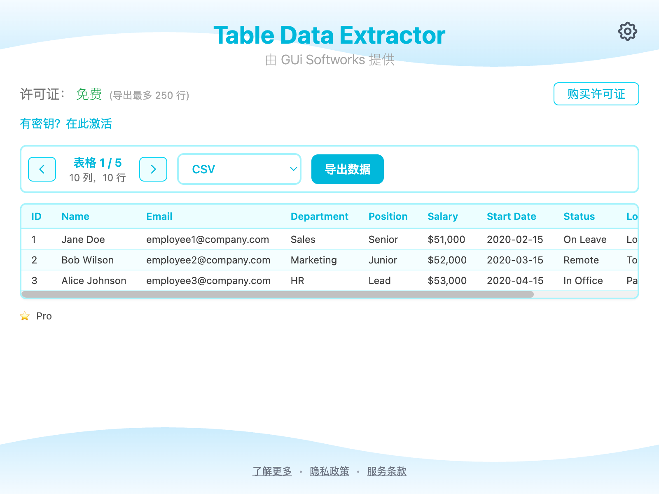Screen dimensions: 659x494
Task: Click the dropdown chevron beside CSV
Action: pyautogui.click(x=293, y=169)
